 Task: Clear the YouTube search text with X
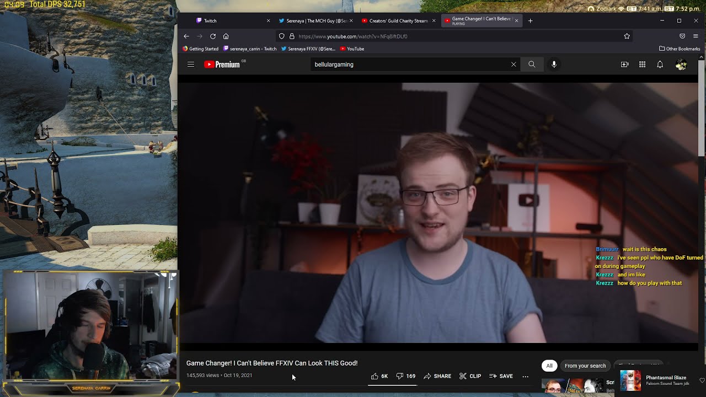514,65
